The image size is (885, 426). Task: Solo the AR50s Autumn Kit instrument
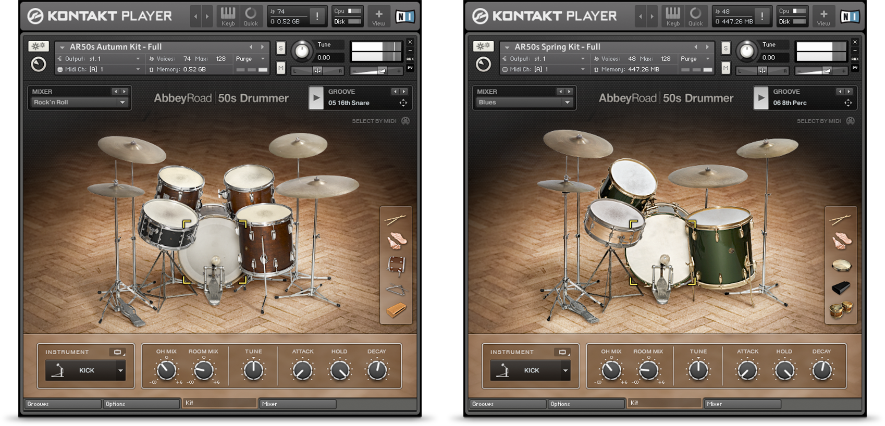click(x=281, y=48)
